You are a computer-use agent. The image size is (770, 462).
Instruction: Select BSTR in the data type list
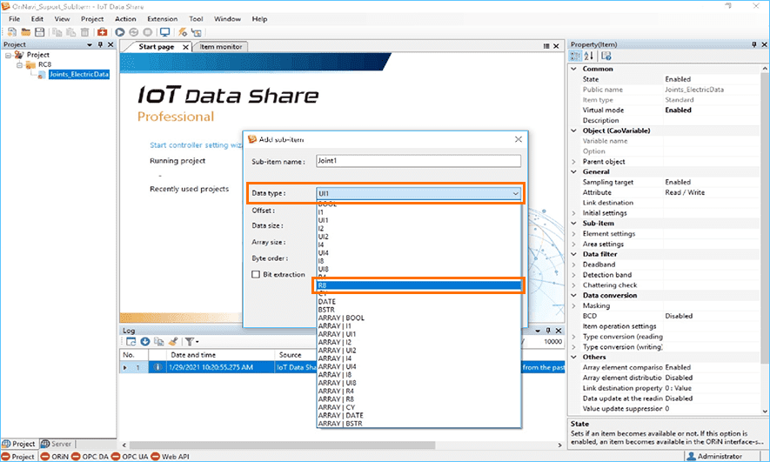(418, 310)
